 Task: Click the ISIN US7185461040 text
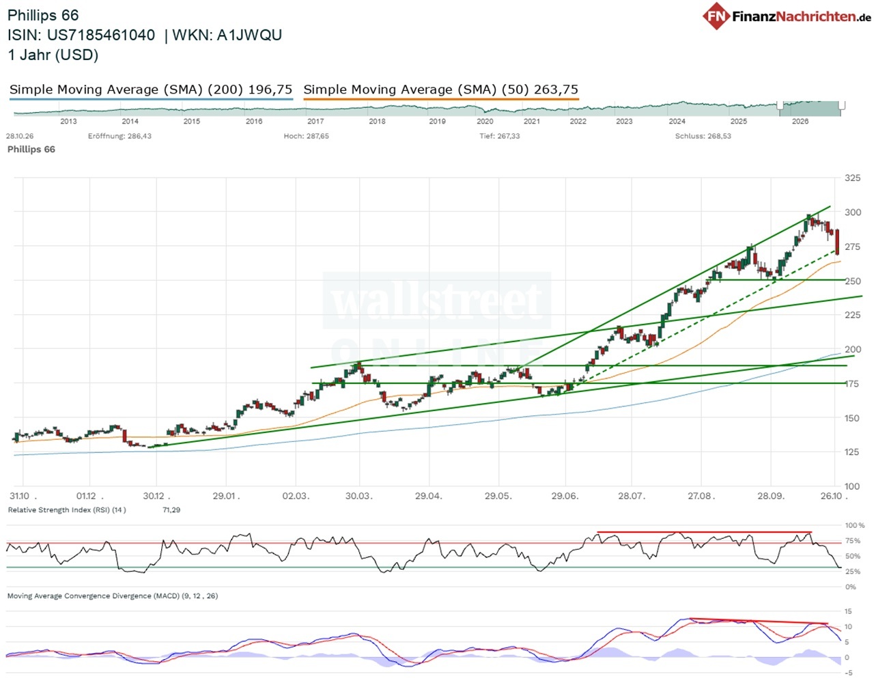[81, 35]
